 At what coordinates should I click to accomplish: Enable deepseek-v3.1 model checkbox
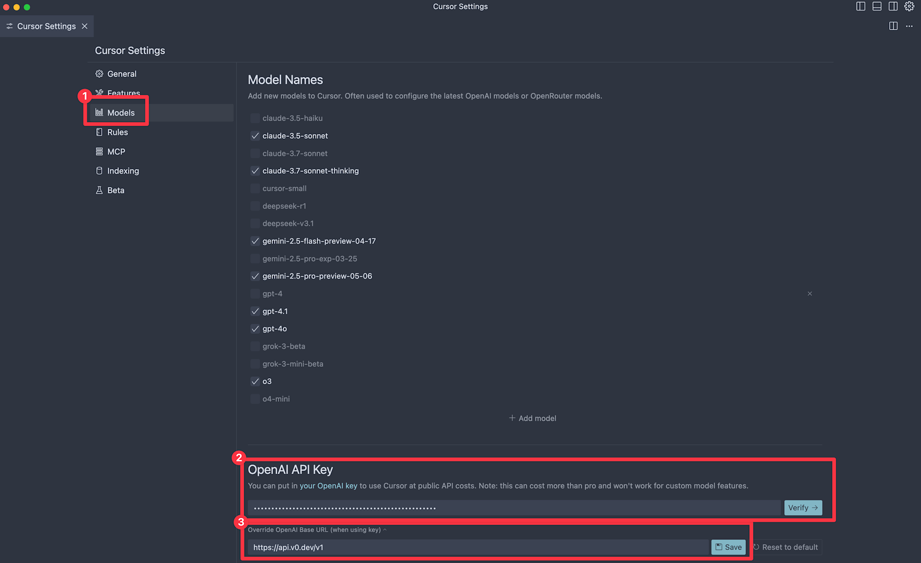[255, 223]
